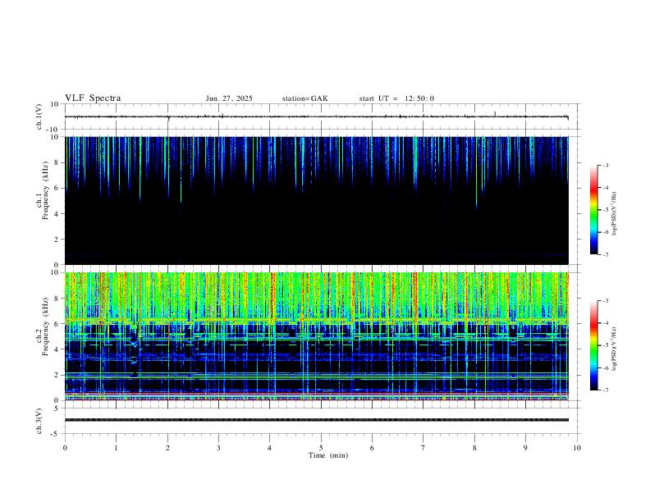The height and width of the screenshot is (502, 650).
Task: Click the time axis tick label "0"
Action: click(65, 448)
